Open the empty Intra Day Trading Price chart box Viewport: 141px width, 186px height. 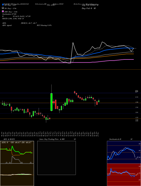[x=56, y=158]
